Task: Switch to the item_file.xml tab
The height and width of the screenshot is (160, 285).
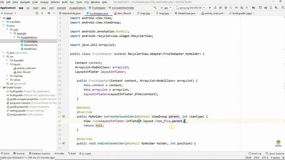Action: coord(124,13)
